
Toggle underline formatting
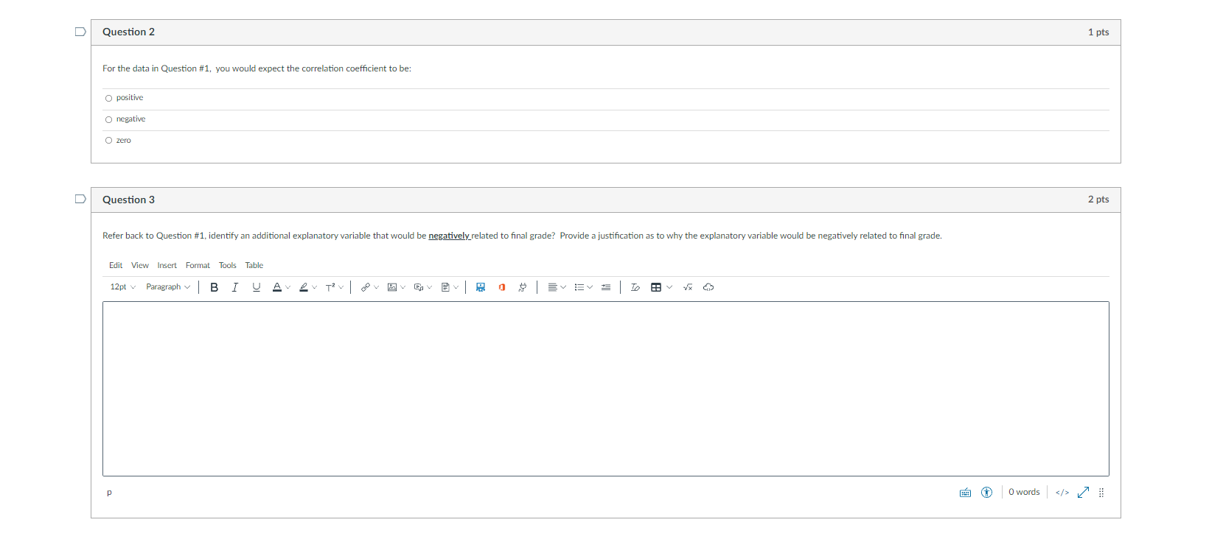pyautogui.click(x=257, y=287)
